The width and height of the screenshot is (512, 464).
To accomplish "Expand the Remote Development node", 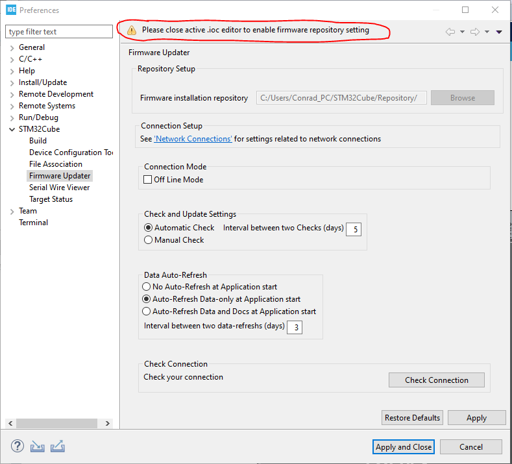I will [12, 95].
